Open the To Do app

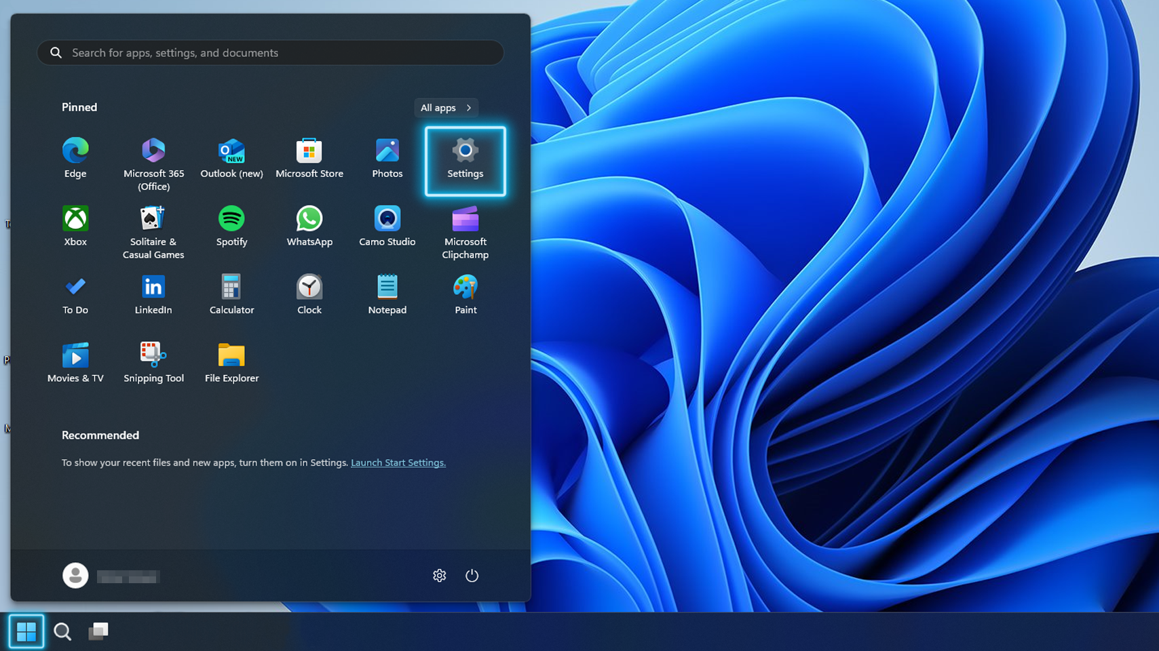coord(75,295)
